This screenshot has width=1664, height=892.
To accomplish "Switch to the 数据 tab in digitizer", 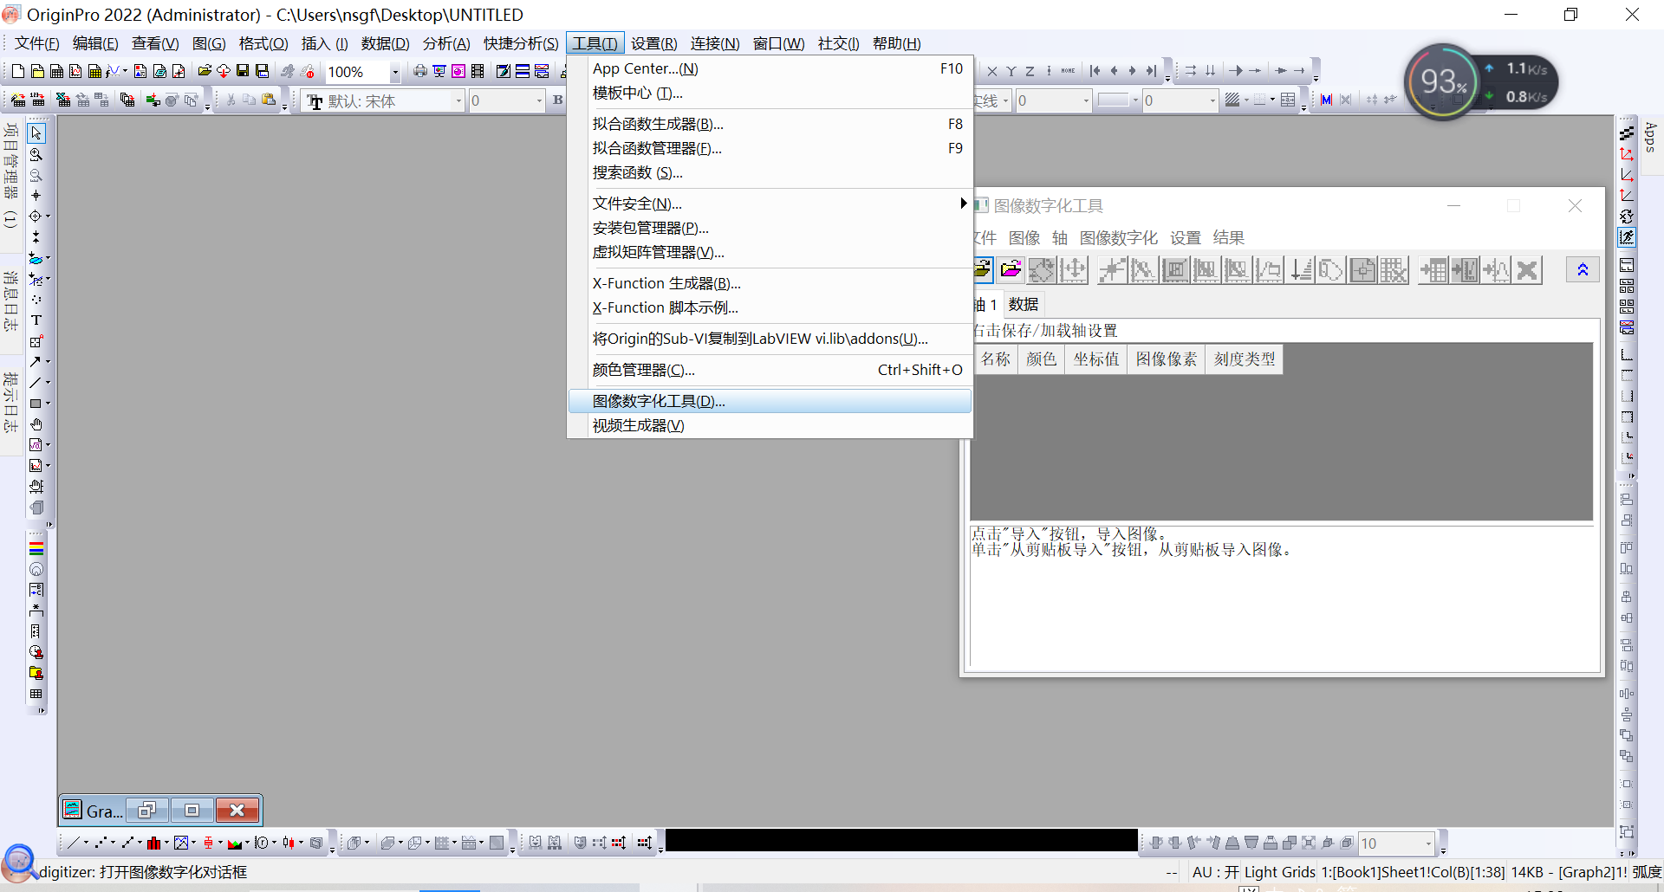I will [1024, 305].
